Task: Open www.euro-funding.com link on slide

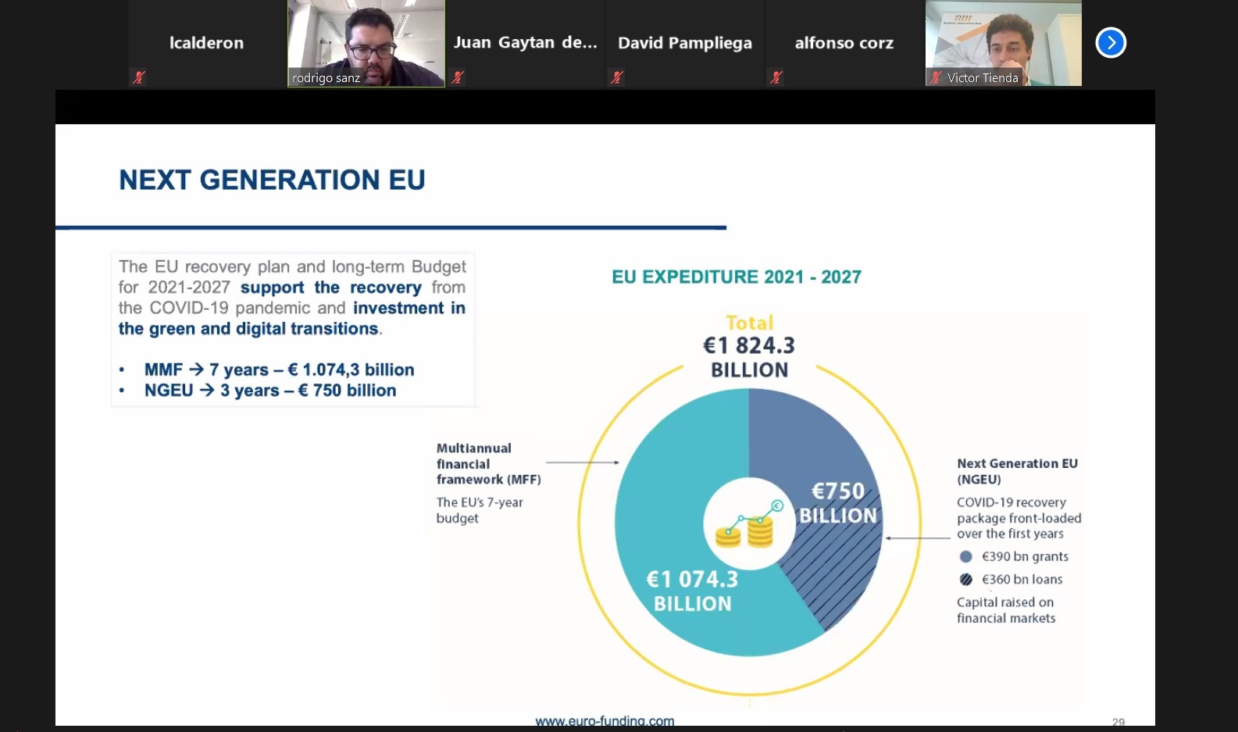Action: coord(605,720)
